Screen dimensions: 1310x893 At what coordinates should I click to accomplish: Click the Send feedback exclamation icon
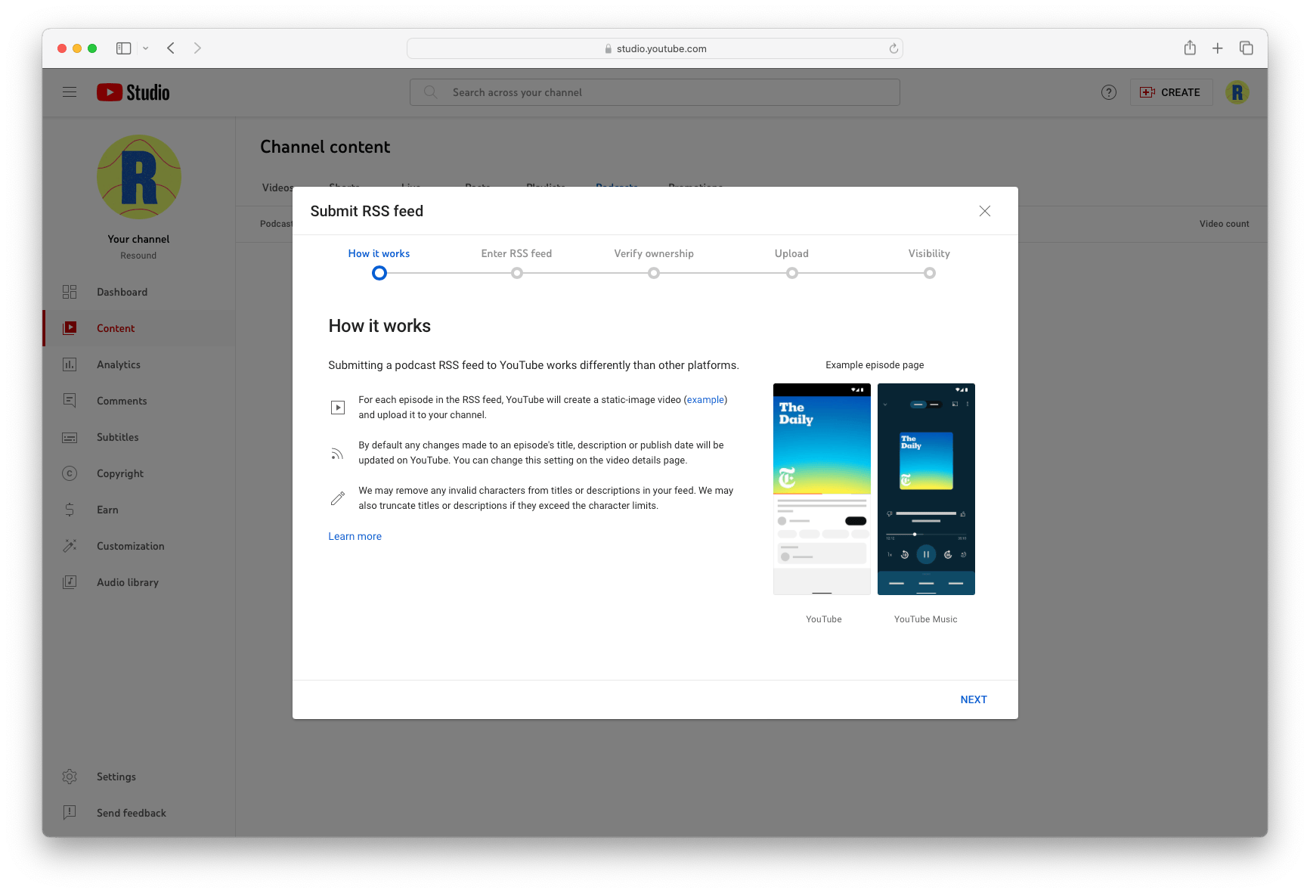click(x=70, y=813)
